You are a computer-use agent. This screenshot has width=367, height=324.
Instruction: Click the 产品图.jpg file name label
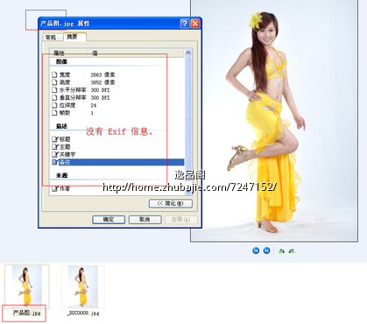26,313
